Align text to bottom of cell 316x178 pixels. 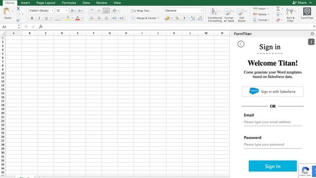(106, 10)
